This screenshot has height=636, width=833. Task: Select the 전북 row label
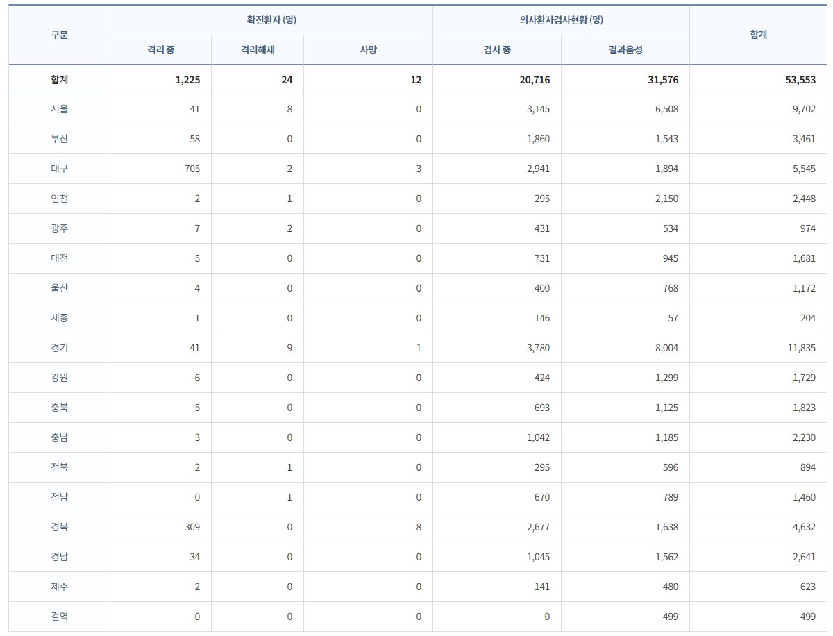pyautogui.click(x=60, y=467)
